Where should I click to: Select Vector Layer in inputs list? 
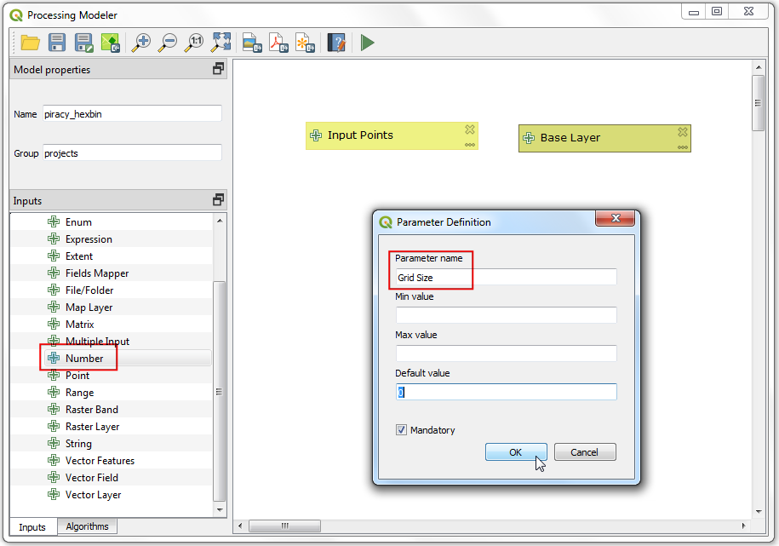pyautogui.click(x=93, y=495)
